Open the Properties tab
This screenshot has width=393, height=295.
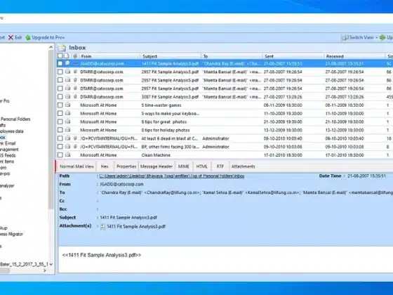point(126,166)
